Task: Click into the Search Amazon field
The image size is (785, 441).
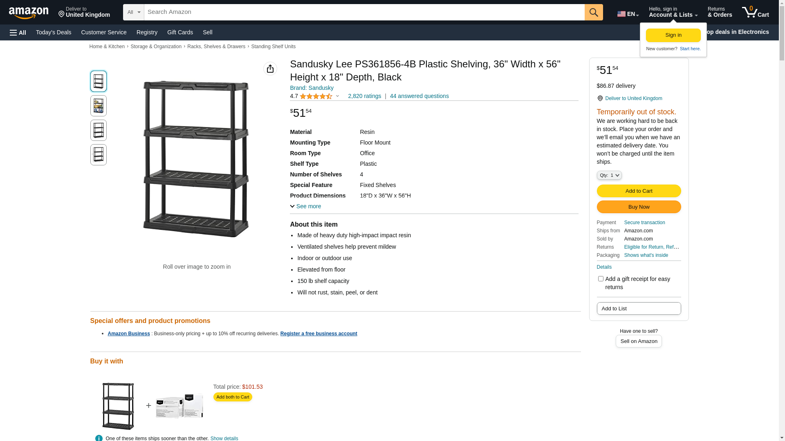Action: [364, 12]
